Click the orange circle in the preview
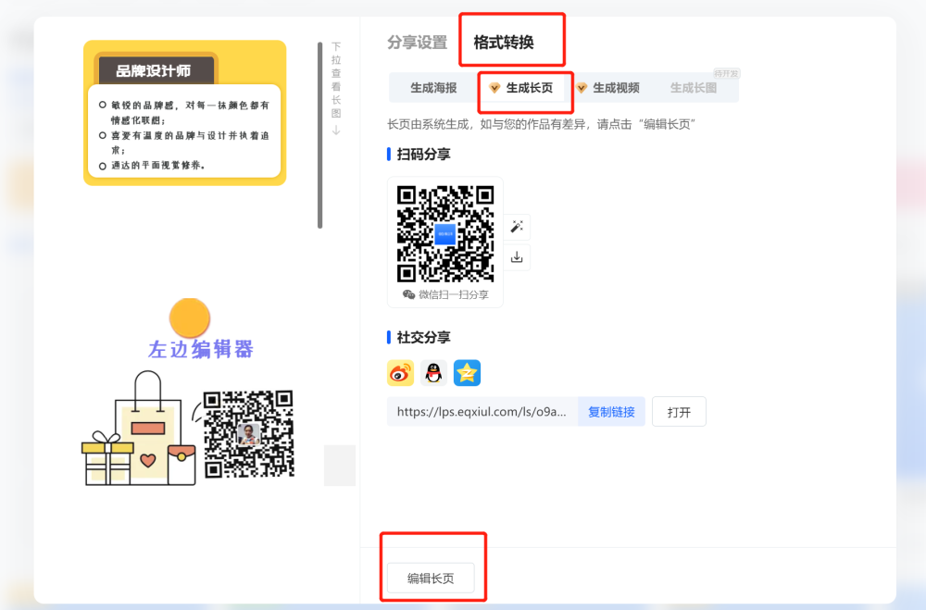 190,317
